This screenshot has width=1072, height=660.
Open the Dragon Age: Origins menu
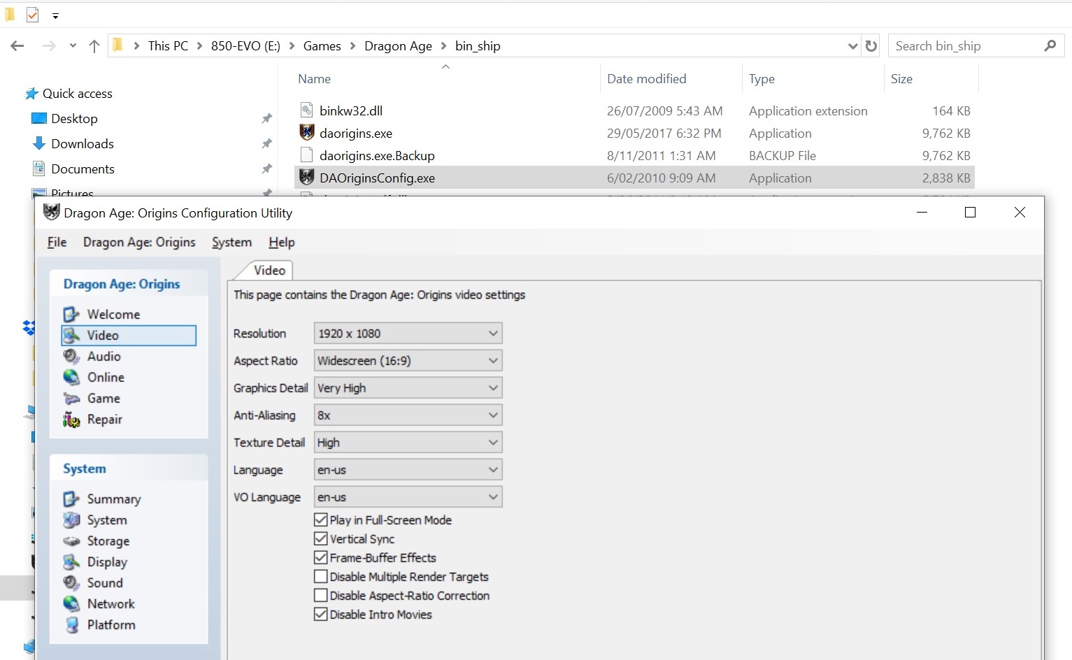(139, 242)
